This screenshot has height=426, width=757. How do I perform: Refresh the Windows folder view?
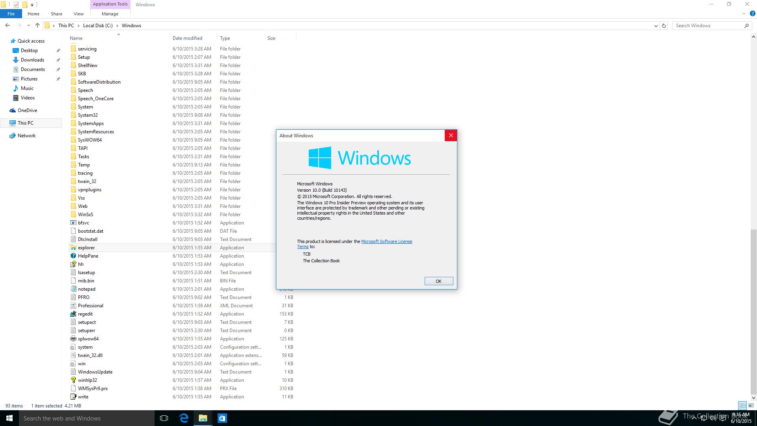coord(664,26)
